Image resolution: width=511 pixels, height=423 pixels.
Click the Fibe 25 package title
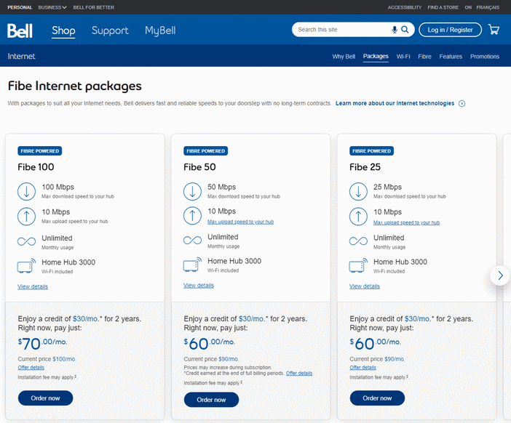365,167
